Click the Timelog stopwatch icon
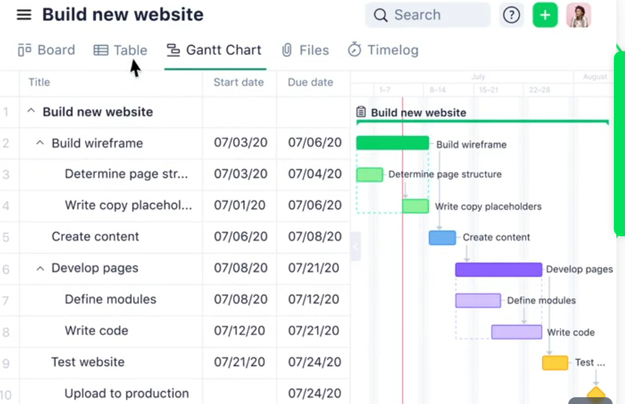The height and width of the screenshot is (404, 625). (354, 50)
